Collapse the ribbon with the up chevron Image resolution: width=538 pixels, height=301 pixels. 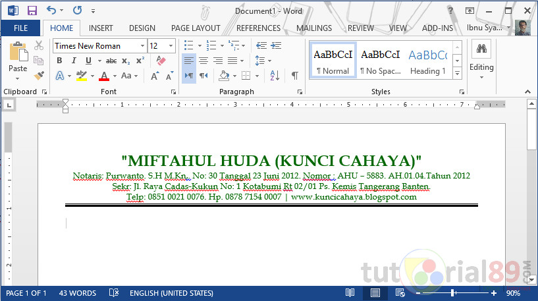527,92
